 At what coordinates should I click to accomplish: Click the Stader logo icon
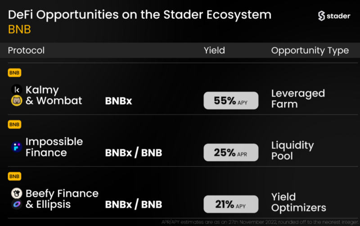tap(321, 16)
